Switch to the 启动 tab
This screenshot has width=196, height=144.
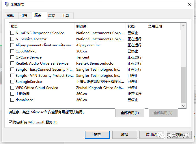52,16
